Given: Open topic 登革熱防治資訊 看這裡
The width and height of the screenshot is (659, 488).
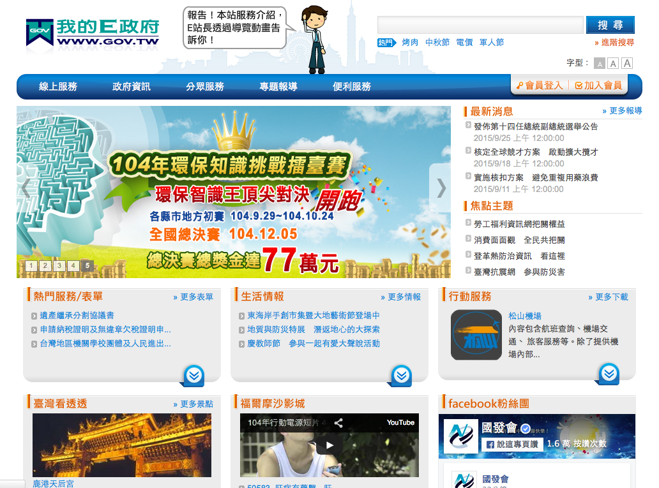Looking at the screenshot, I should click(x=519, y=256).
